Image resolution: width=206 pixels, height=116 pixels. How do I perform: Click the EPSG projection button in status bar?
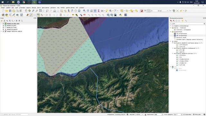click(x=197, y=115)
